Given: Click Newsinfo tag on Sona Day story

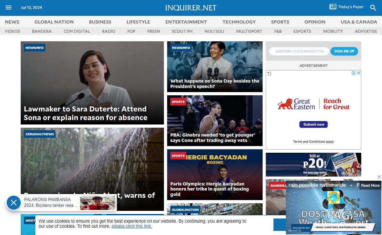Looking at the screenshot, I should pos(181,48).
